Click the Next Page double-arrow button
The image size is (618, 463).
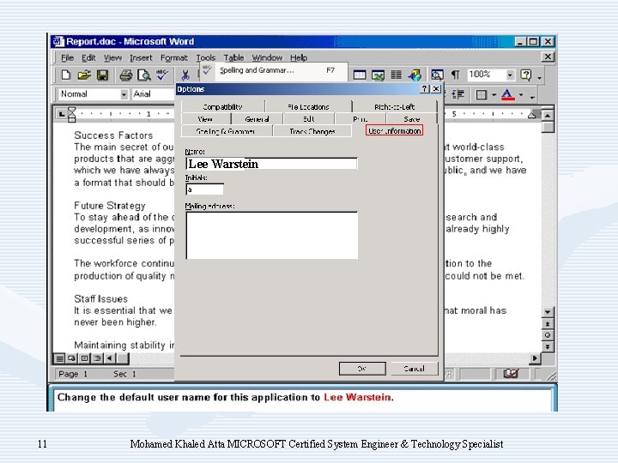[548, 347]
